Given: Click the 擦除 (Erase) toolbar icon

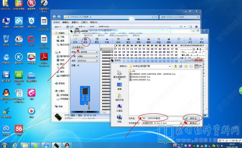Looking at the screenshot, I should click(169, 41).
